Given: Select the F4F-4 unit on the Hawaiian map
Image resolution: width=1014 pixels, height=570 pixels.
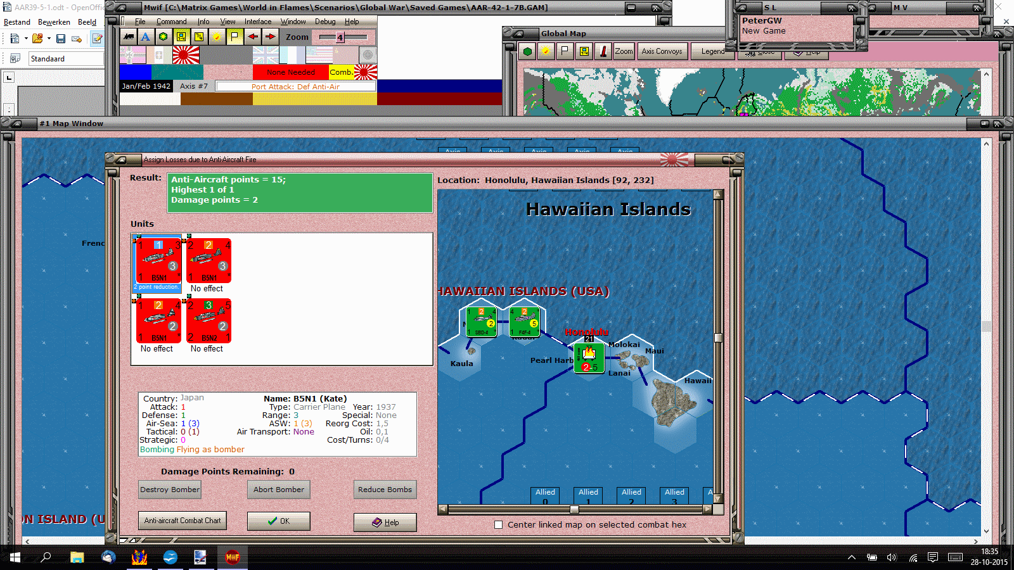Looking at the screenshot, I should [x=525, y=321].
